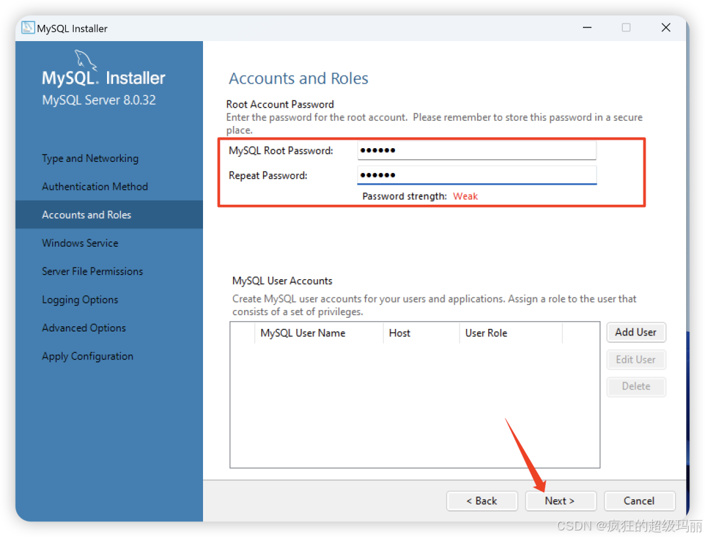Open the Logging Options step

pyautogui.click(x=80, y=299)
